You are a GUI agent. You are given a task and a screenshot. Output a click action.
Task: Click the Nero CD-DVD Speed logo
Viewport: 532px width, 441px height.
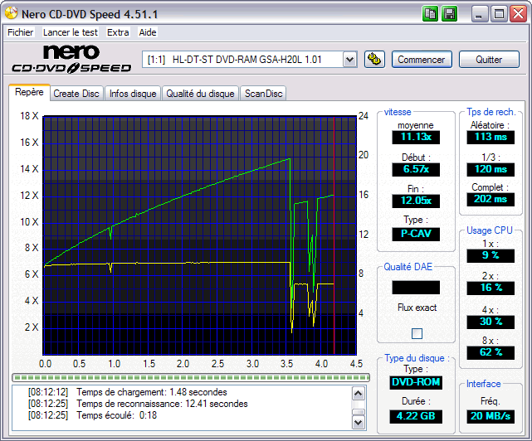pos(71,59)
